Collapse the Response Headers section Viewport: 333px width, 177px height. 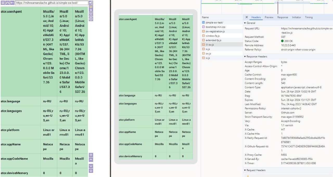245,56
